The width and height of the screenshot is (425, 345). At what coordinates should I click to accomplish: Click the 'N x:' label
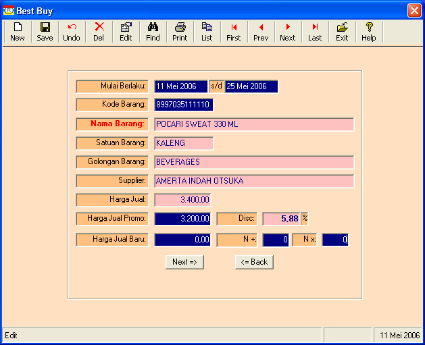pyautogui.click(x=305, y=240)
